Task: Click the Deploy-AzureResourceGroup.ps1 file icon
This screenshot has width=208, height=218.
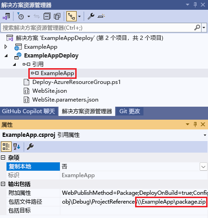Action: 26,82
